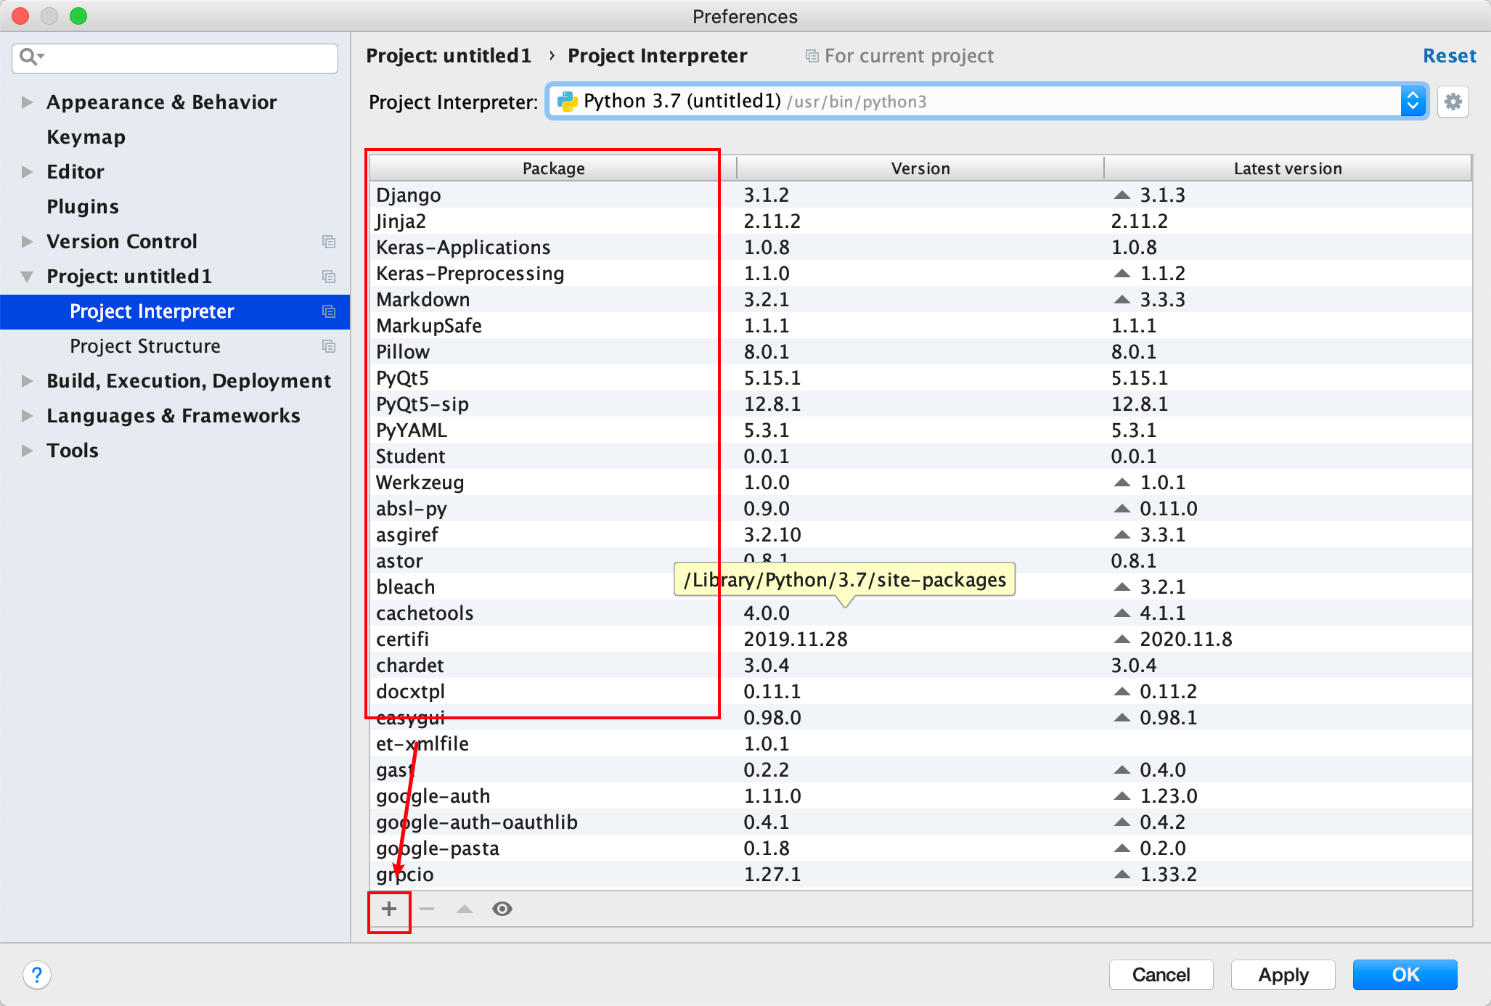
Task: Select Project Structure in sidebar
Action: [x=145, y=346]
